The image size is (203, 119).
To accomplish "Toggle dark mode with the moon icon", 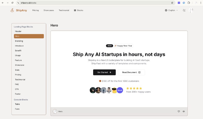I will tap(184, 10).
